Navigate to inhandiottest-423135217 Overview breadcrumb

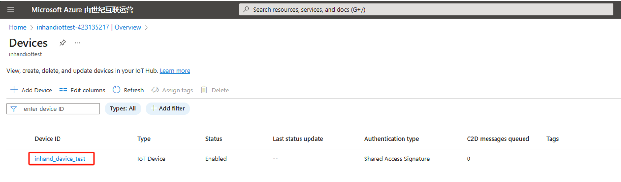point(89,27)
